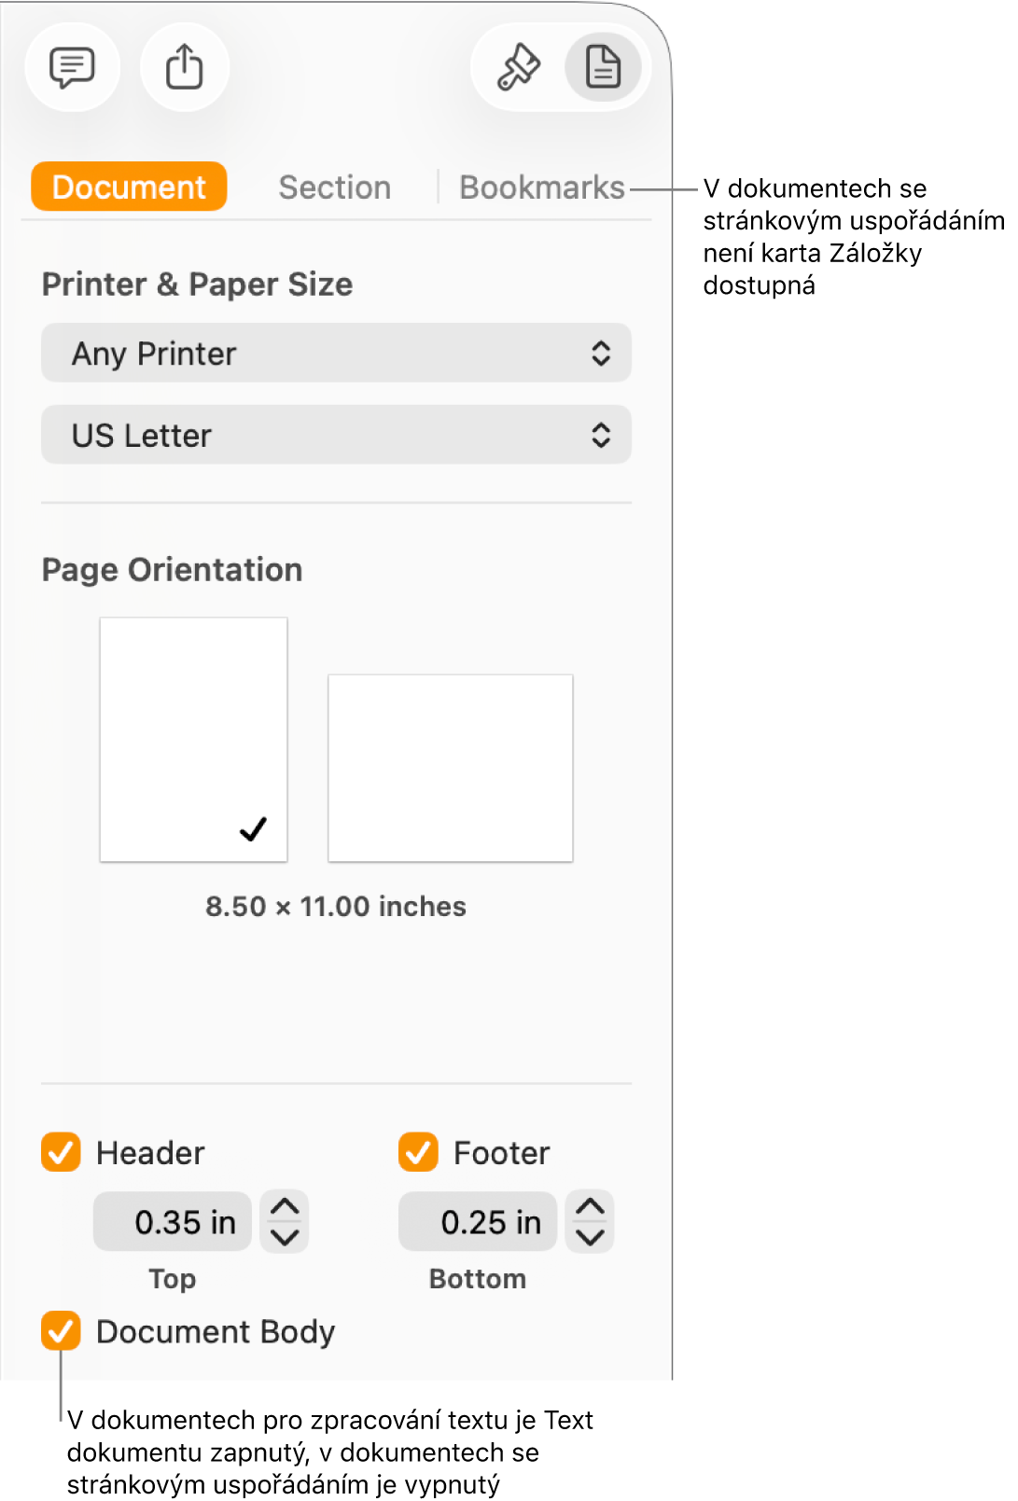The image size is (1018, 1501).
Task: Choose portrait page orientation thumbnail
Action: (x=193, y=739)
